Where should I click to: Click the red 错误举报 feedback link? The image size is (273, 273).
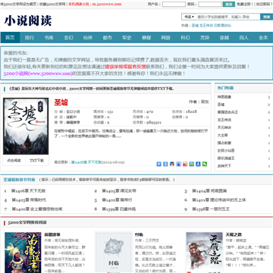pos(125,67)
